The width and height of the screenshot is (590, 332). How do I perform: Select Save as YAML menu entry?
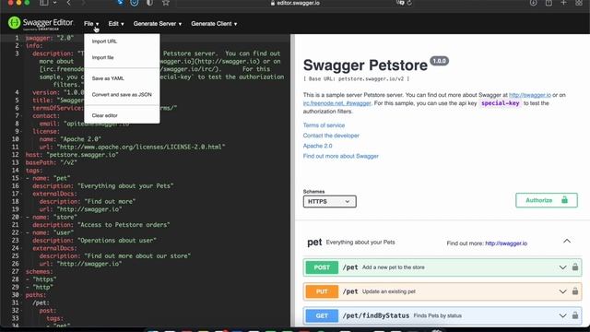pos(108,78)
